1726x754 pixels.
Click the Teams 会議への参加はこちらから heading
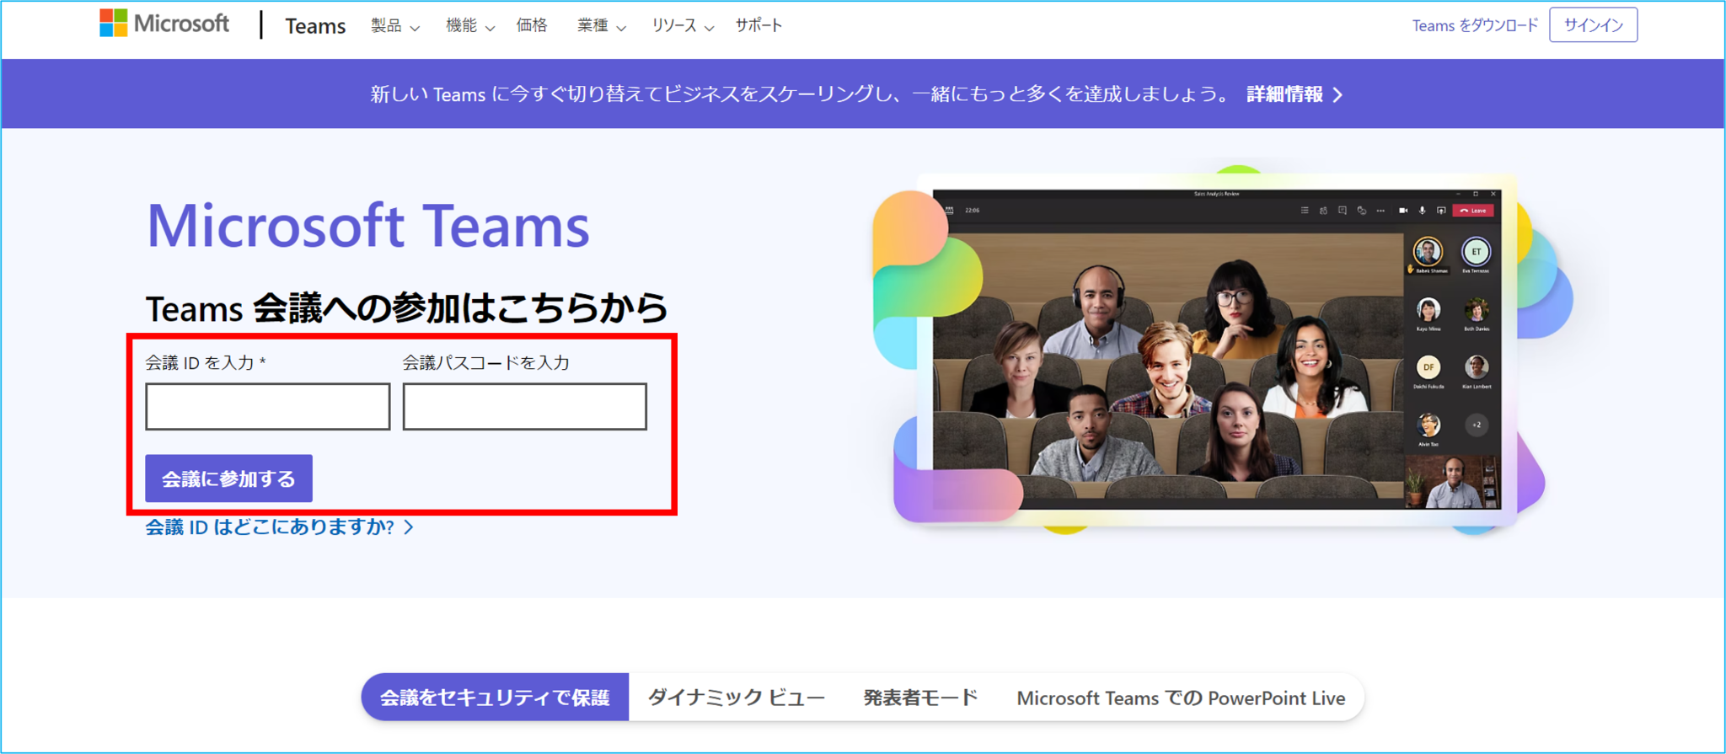(x=406, y=308)
